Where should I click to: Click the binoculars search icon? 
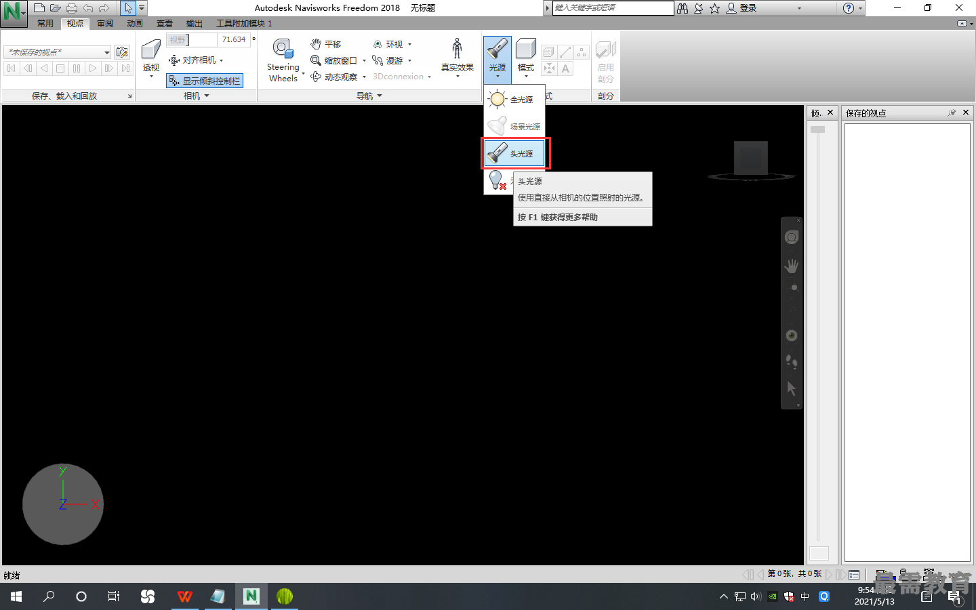[x=683, y=8]
